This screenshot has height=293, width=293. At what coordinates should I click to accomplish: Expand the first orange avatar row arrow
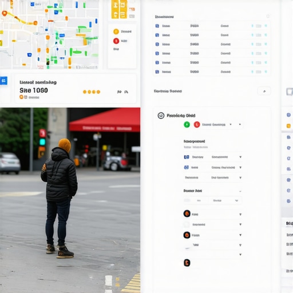(x=240, y=215)
